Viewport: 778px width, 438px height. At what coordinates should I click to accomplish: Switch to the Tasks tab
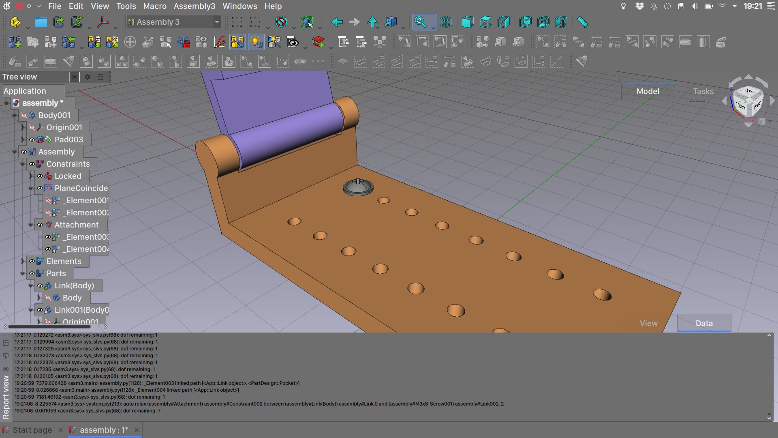click(703, 91)
